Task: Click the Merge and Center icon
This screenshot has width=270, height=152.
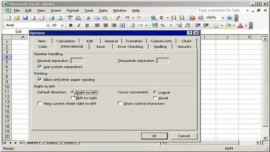Action: 122,25
